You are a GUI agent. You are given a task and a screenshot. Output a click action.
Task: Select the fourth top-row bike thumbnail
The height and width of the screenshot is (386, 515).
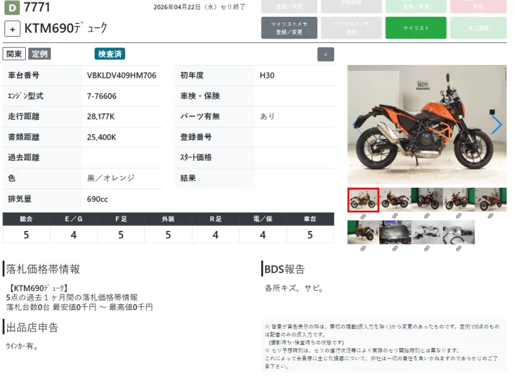click(x=459, y=199)
